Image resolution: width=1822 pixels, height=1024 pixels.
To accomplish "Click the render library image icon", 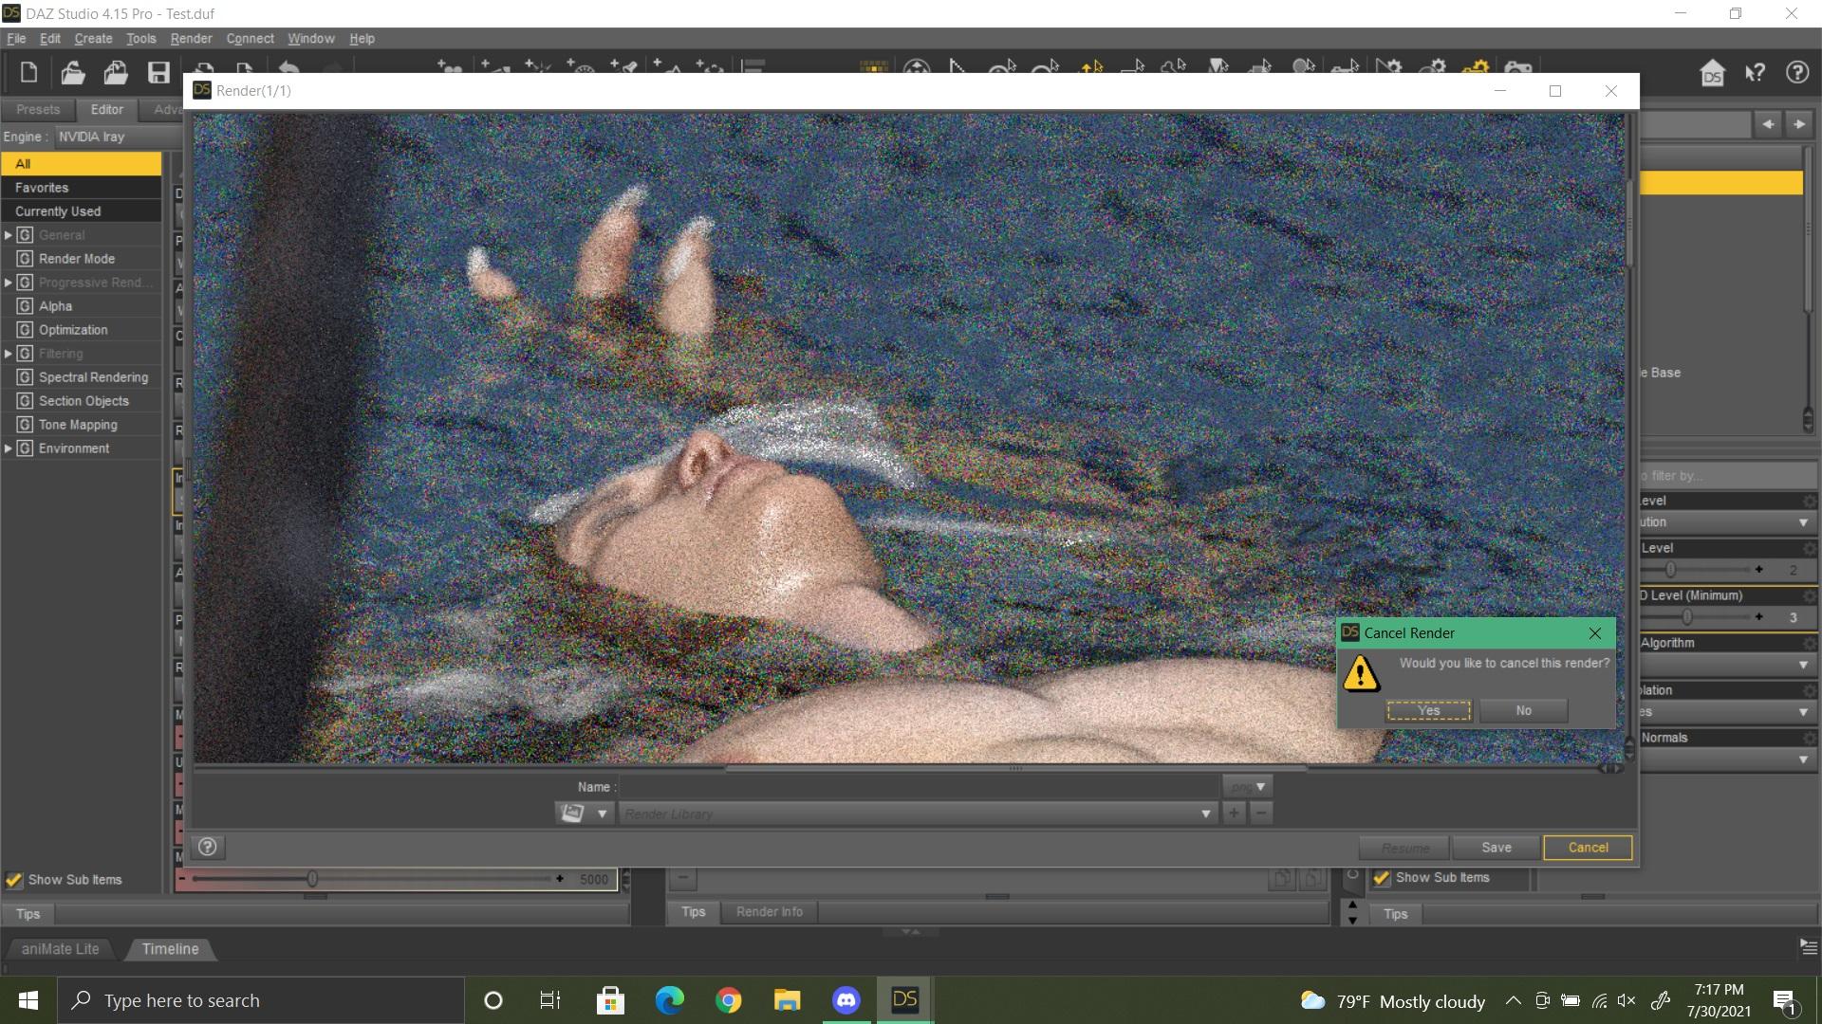I will coord(572,814).
